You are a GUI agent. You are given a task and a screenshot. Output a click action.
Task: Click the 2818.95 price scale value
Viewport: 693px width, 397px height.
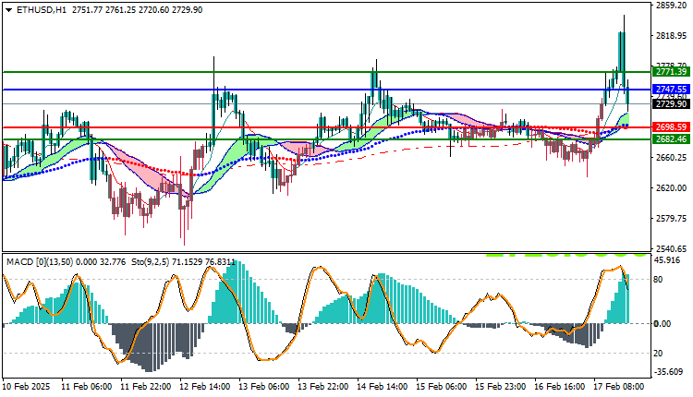pyautogui.click(x=671, y=35)
